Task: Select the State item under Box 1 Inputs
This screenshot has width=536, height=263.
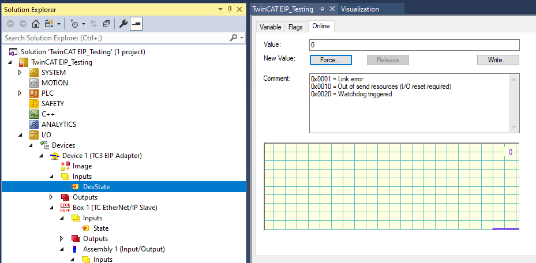Action: tap(101, 228)
